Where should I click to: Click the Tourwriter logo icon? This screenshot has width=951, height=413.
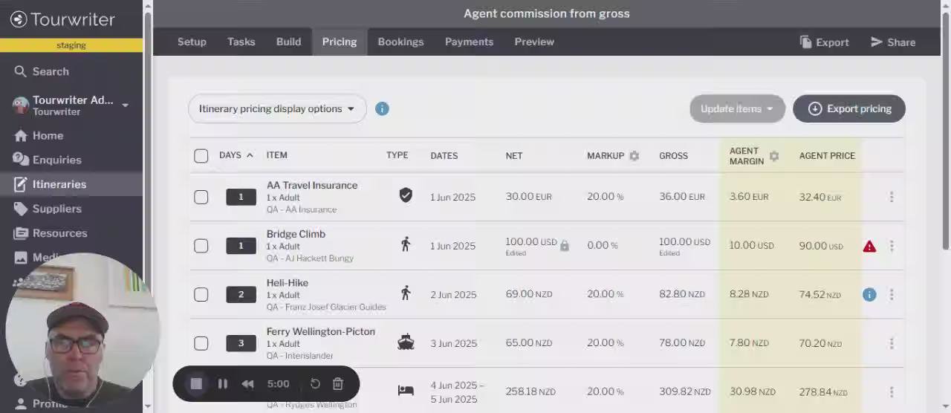(x=19, y=19)
